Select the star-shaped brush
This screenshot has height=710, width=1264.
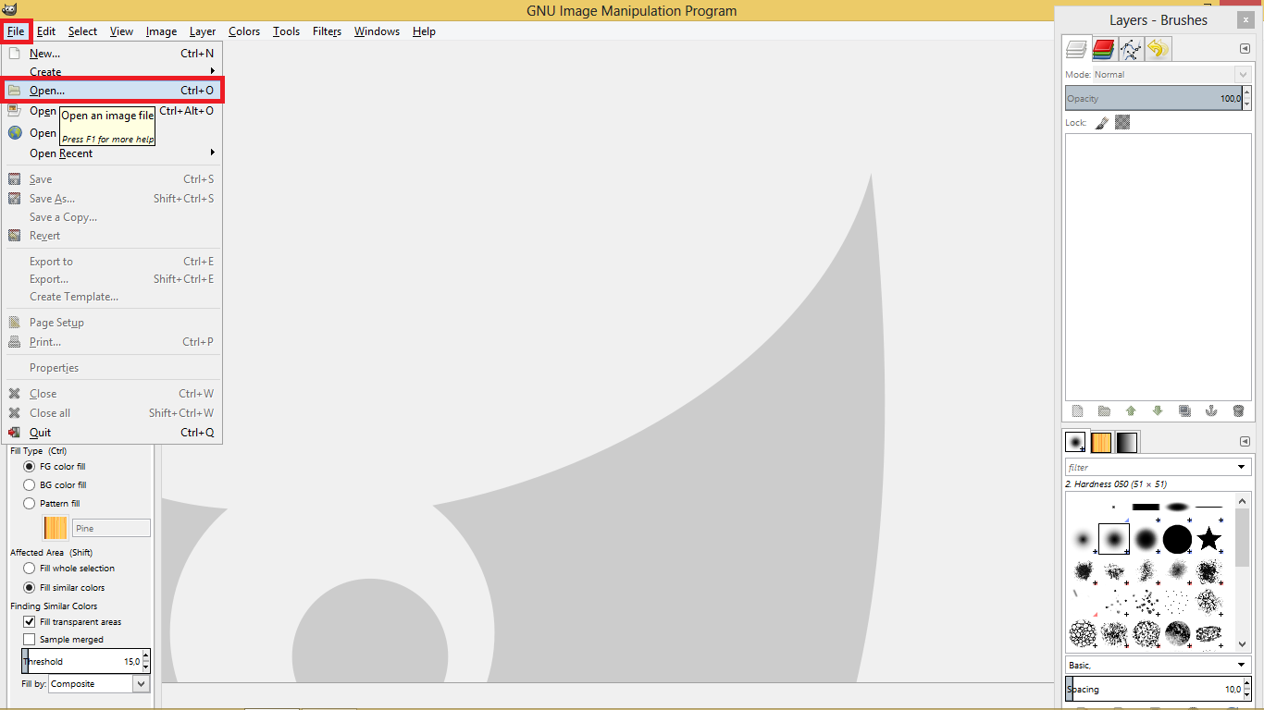coord(1208,538)
